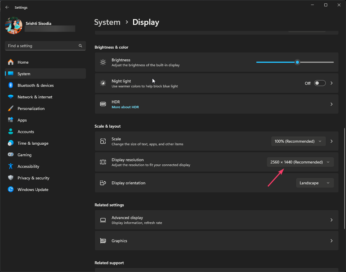Click the Srishti Sisodia account name
Viewport: 346px width, 272px height.
38,23
